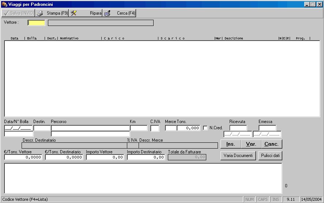
Task: Select the C.IVA input box
Action: (x=155, y=128)
